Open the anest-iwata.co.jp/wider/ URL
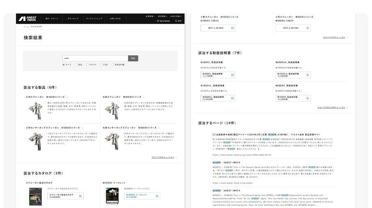Image resolution: width=372 pixels, height=208 pixels. click(x=233, y=183)
